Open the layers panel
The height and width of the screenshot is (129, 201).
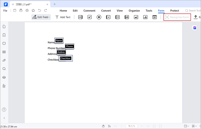[4, 77]
